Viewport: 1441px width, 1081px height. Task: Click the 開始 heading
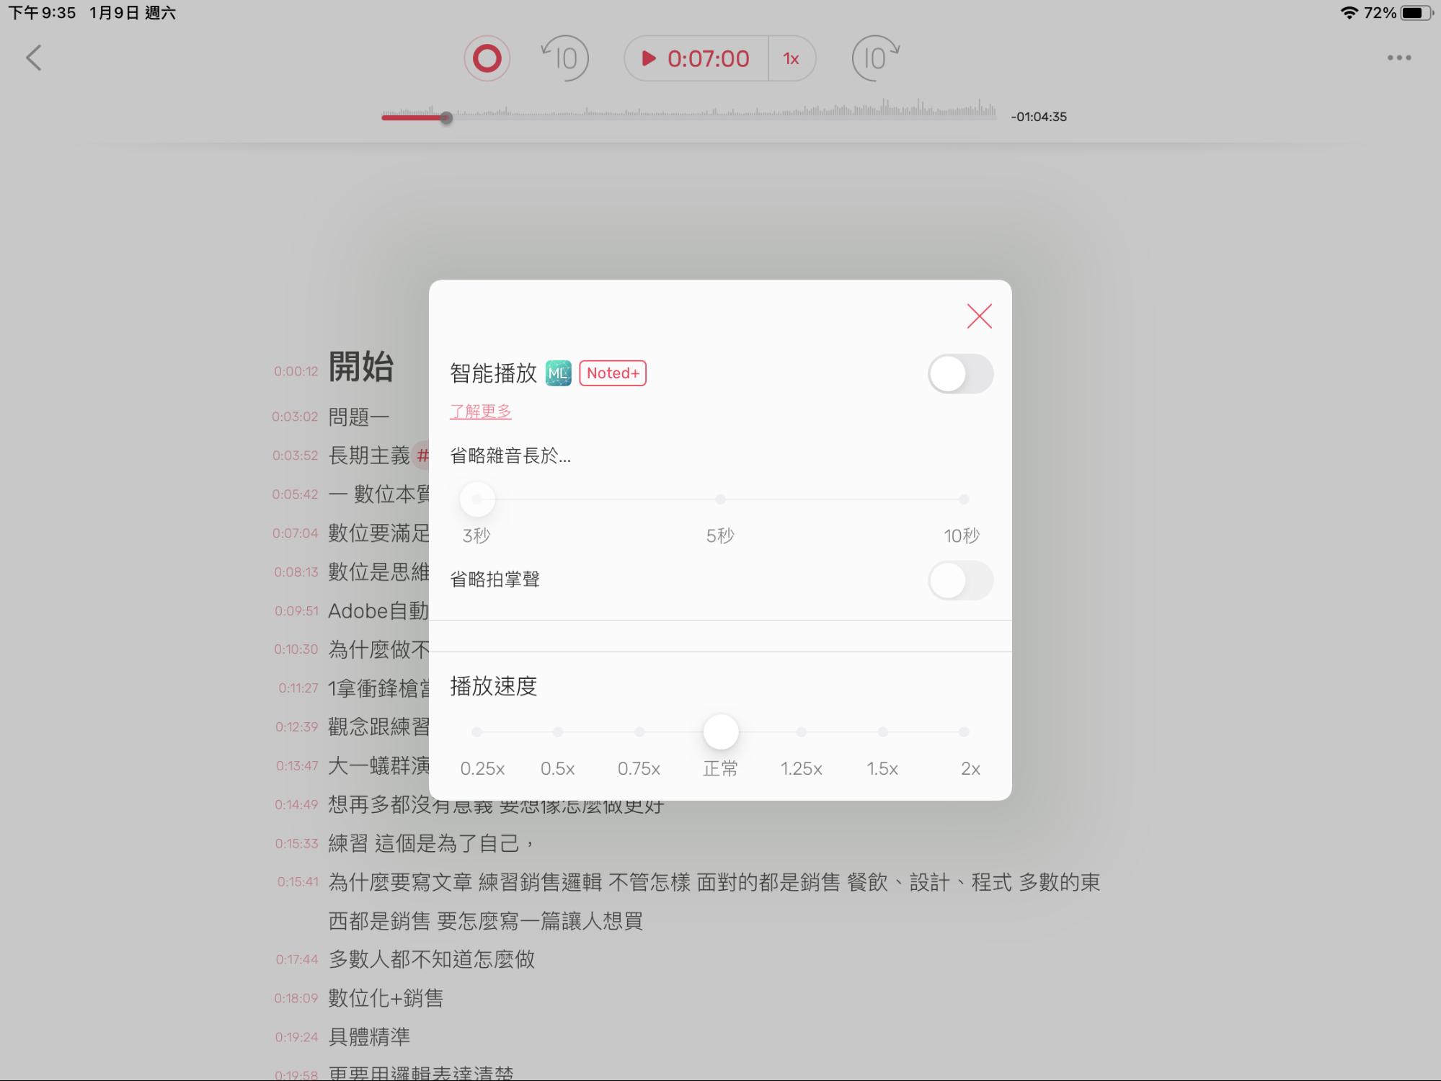pyautogui.click(x=361, y=367)
